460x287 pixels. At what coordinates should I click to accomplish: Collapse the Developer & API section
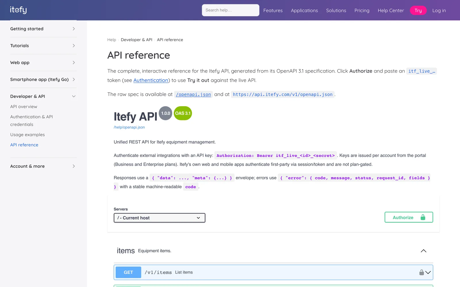pyautogui.click(x=43, y=96)
